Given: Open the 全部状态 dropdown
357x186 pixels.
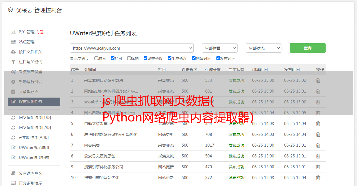Looking at the screenshot, I should tap(263, 48).
